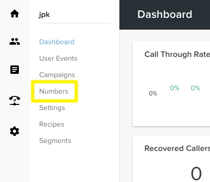210x182 pixels.
Task: Click the large 0 recovered callers count
Action: pos(196,174)
